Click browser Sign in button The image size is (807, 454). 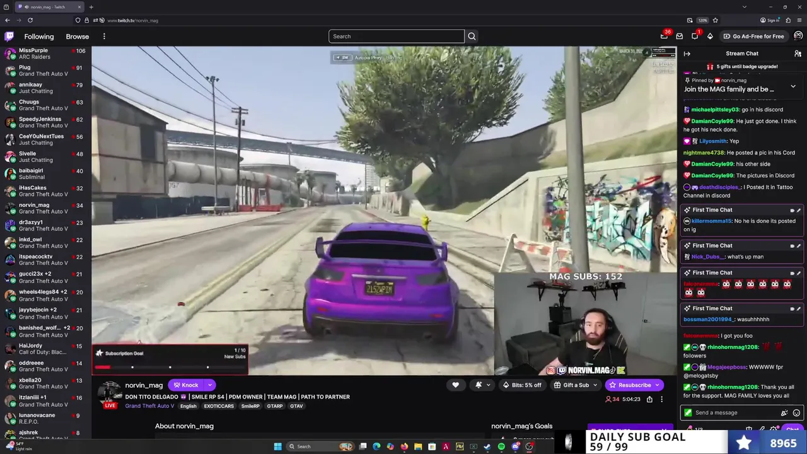(770, 20)
